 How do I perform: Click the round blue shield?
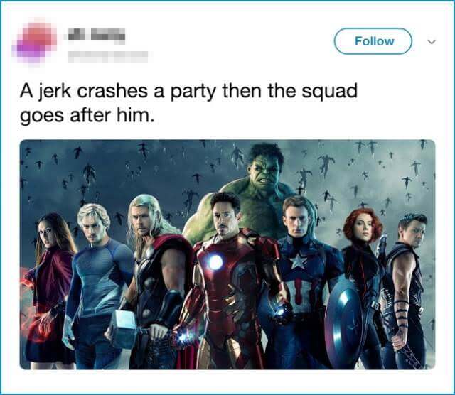coord(342,320)
